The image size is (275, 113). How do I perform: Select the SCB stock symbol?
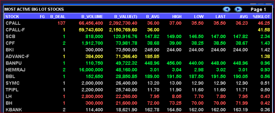coord(10,37)
